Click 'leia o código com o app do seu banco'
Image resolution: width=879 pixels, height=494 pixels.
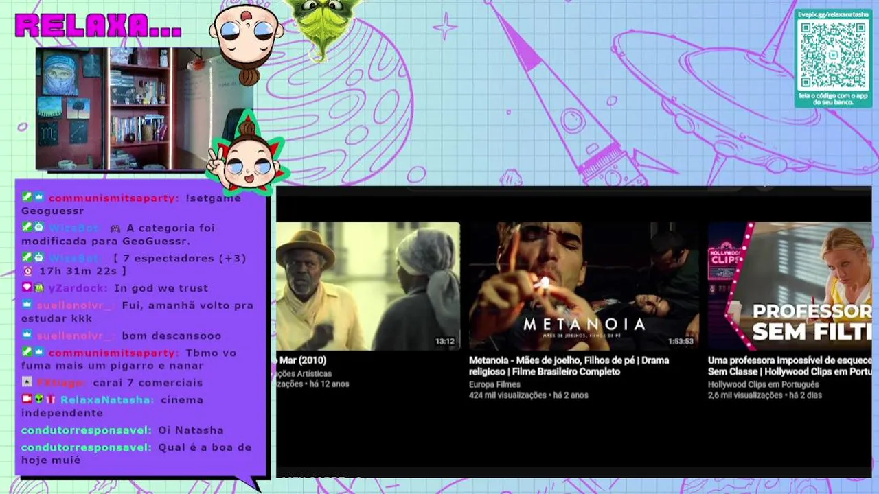tap(834, 98)
